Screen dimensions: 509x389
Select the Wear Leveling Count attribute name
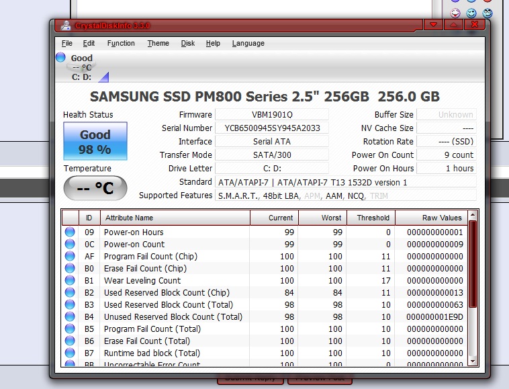click(x=142, y=280)
